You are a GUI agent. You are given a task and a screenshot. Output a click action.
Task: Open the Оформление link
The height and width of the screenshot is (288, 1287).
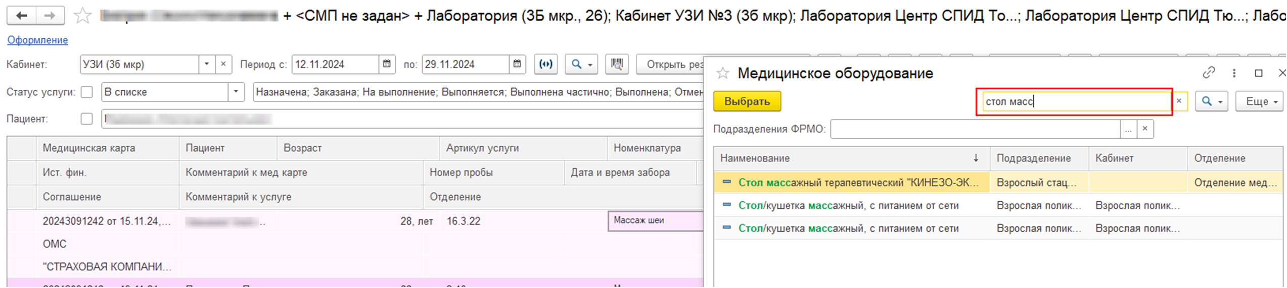click(37, 40)
